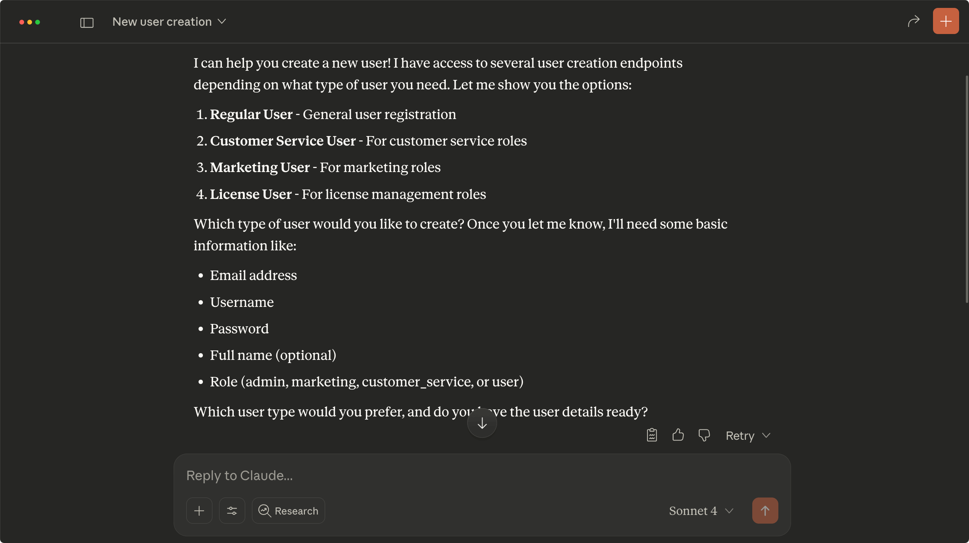This screenshot has height=543, width=969.
Task: Give the response a thumbs down
Action: pyautogui.click(x=704, y=435)
